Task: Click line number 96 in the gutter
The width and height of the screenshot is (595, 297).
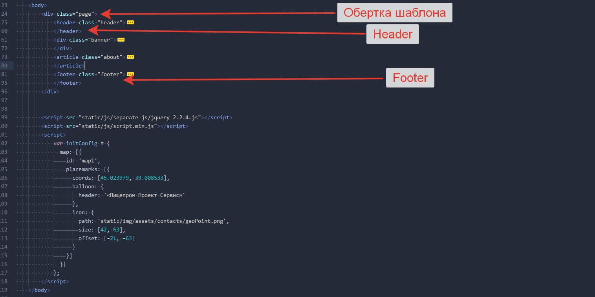Action: click(4, 92)
